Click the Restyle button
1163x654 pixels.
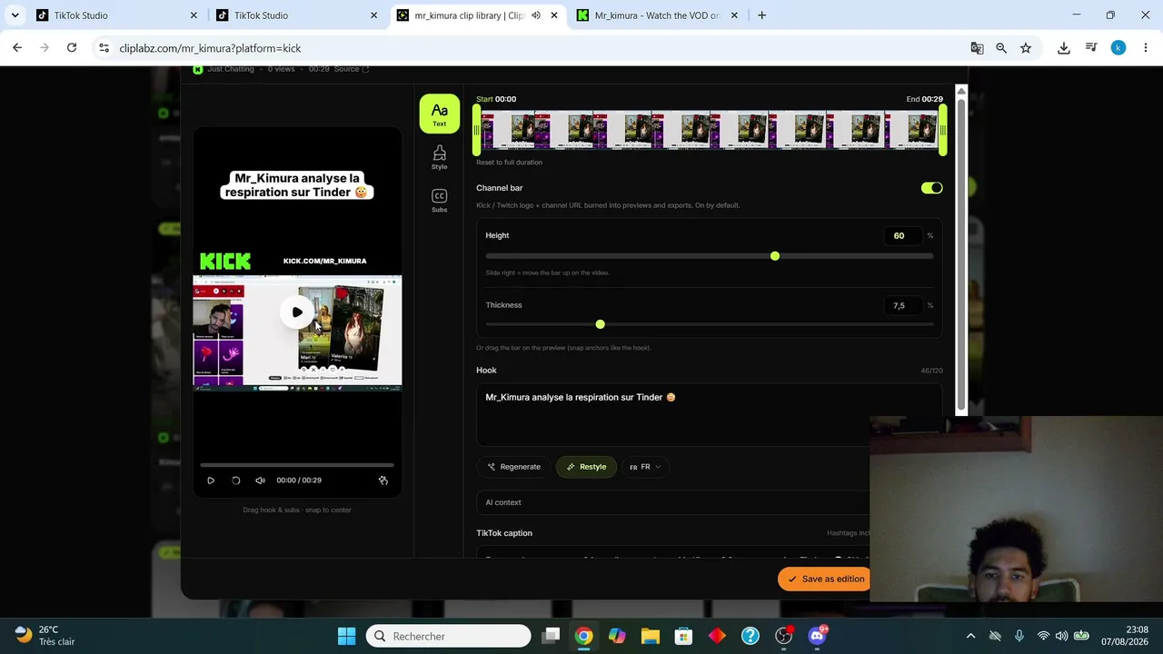(586, 467)
